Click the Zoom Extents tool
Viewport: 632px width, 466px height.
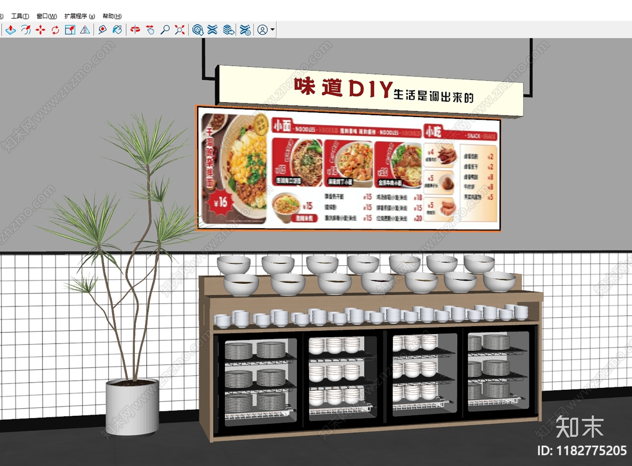click(x=180, y=30)
